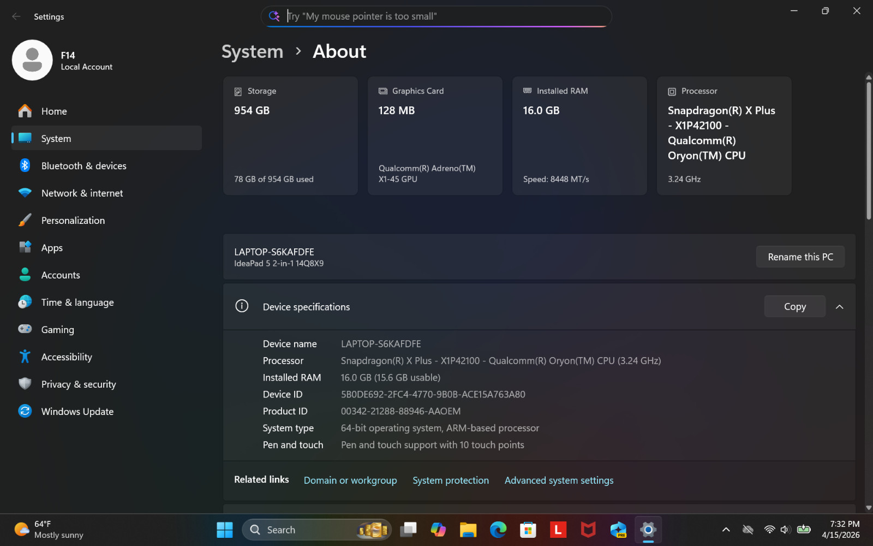Open Task View on the taskbar
873x546 pixels.
coord(408,530)
